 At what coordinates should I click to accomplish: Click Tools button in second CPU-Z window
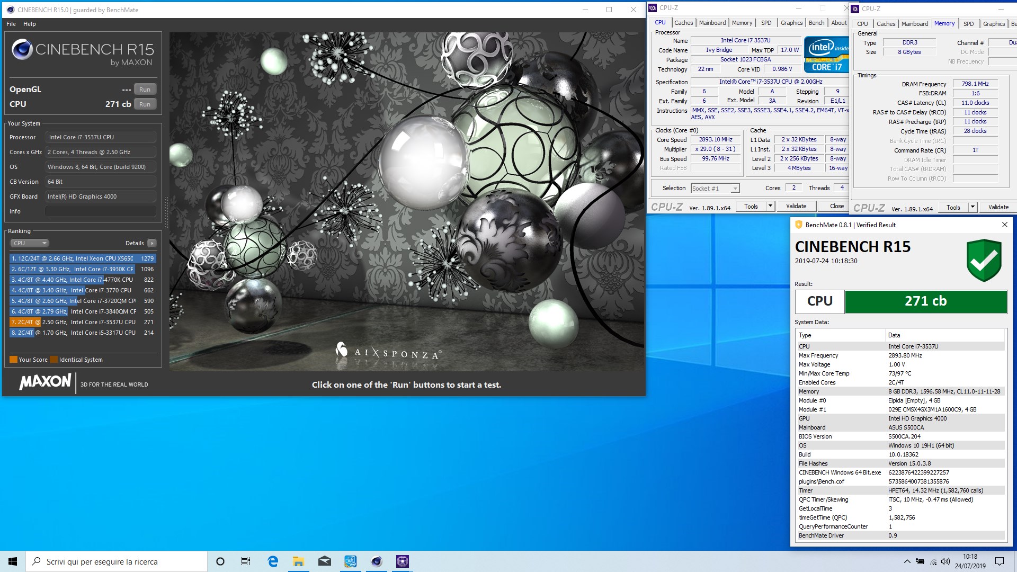(x=953, y=208)
